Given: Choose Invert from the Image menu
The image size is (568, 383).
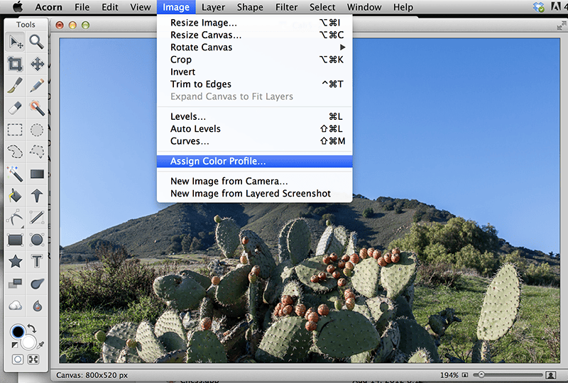Looking at the screenshot, I should pyautogui.click(x=255, y=72).
